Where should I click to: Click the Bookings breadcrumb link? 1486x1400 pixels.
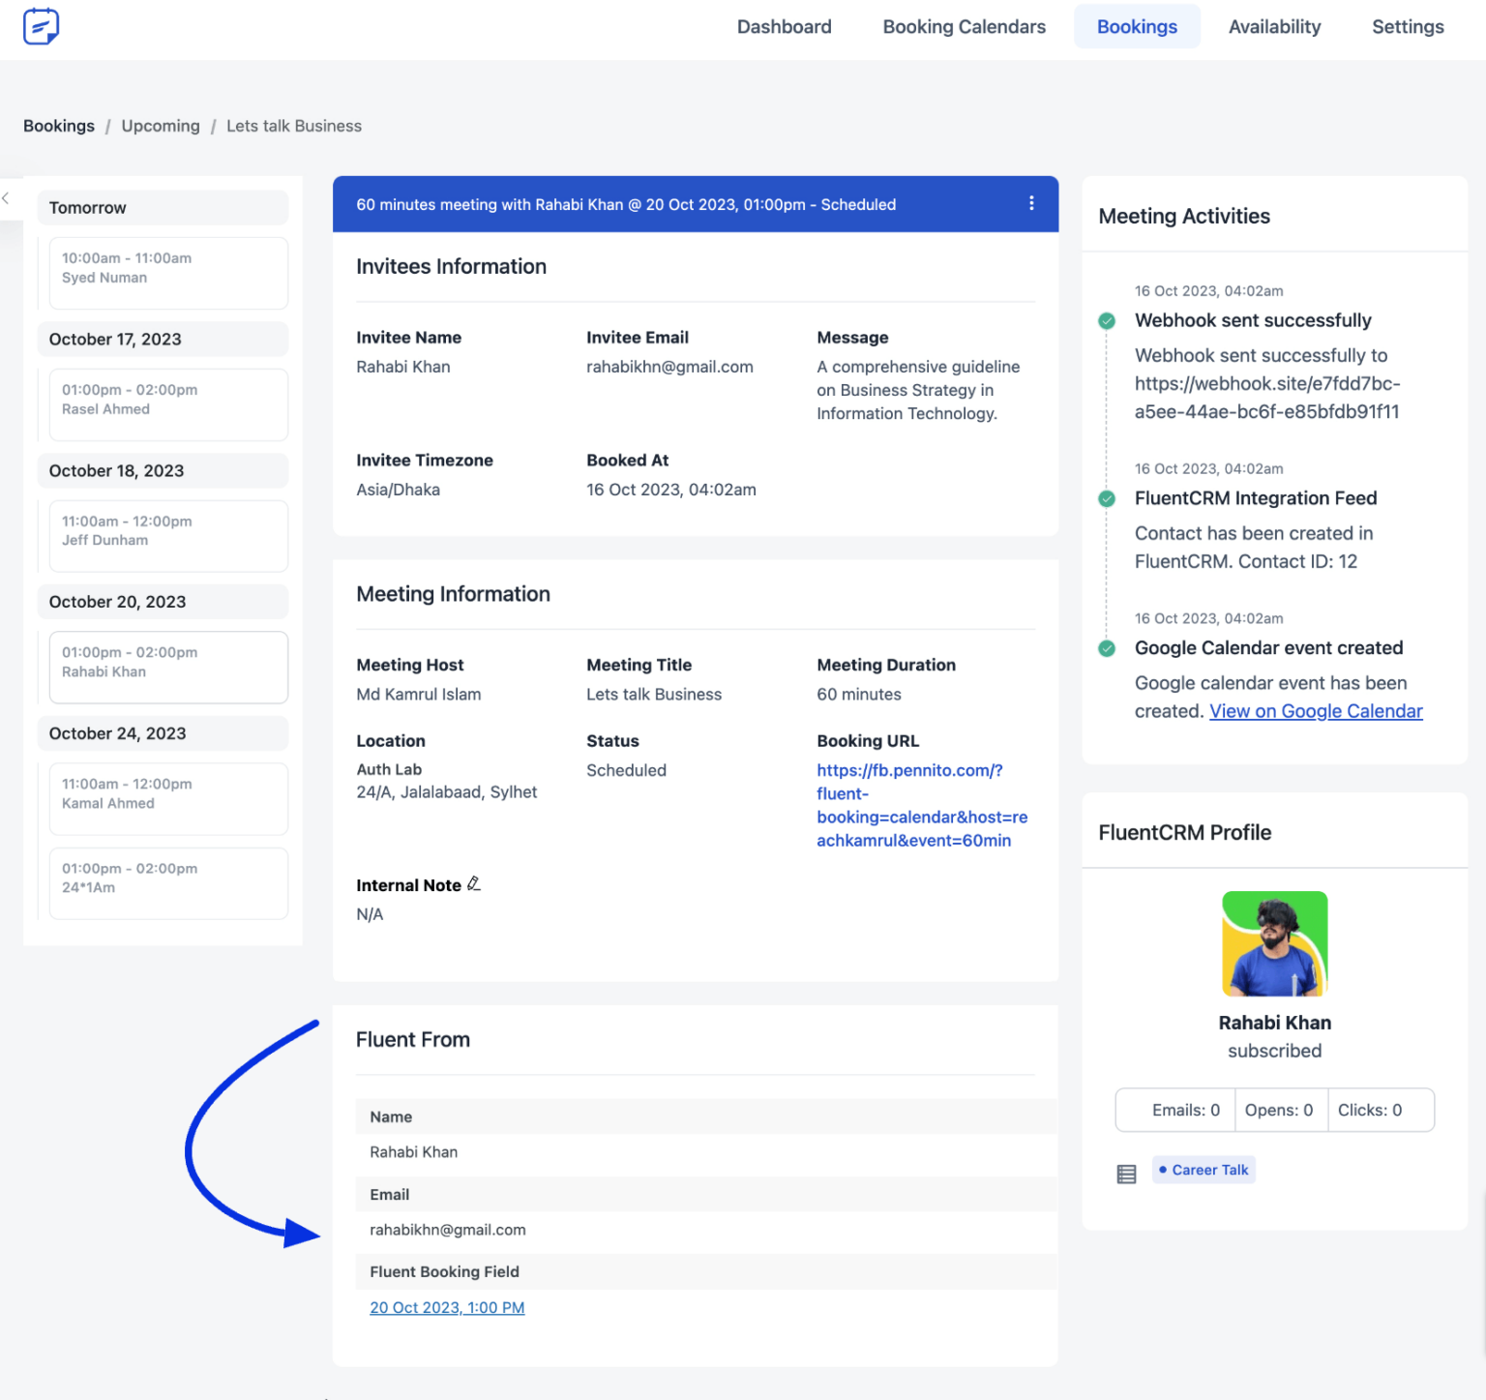59,126
